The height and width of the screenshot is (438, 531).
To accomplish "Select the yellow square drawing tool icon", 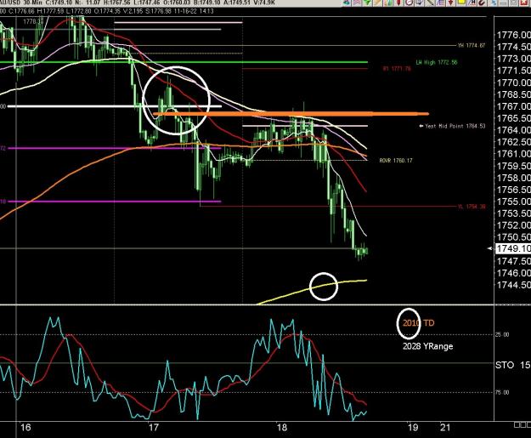I will coord(461,2).
